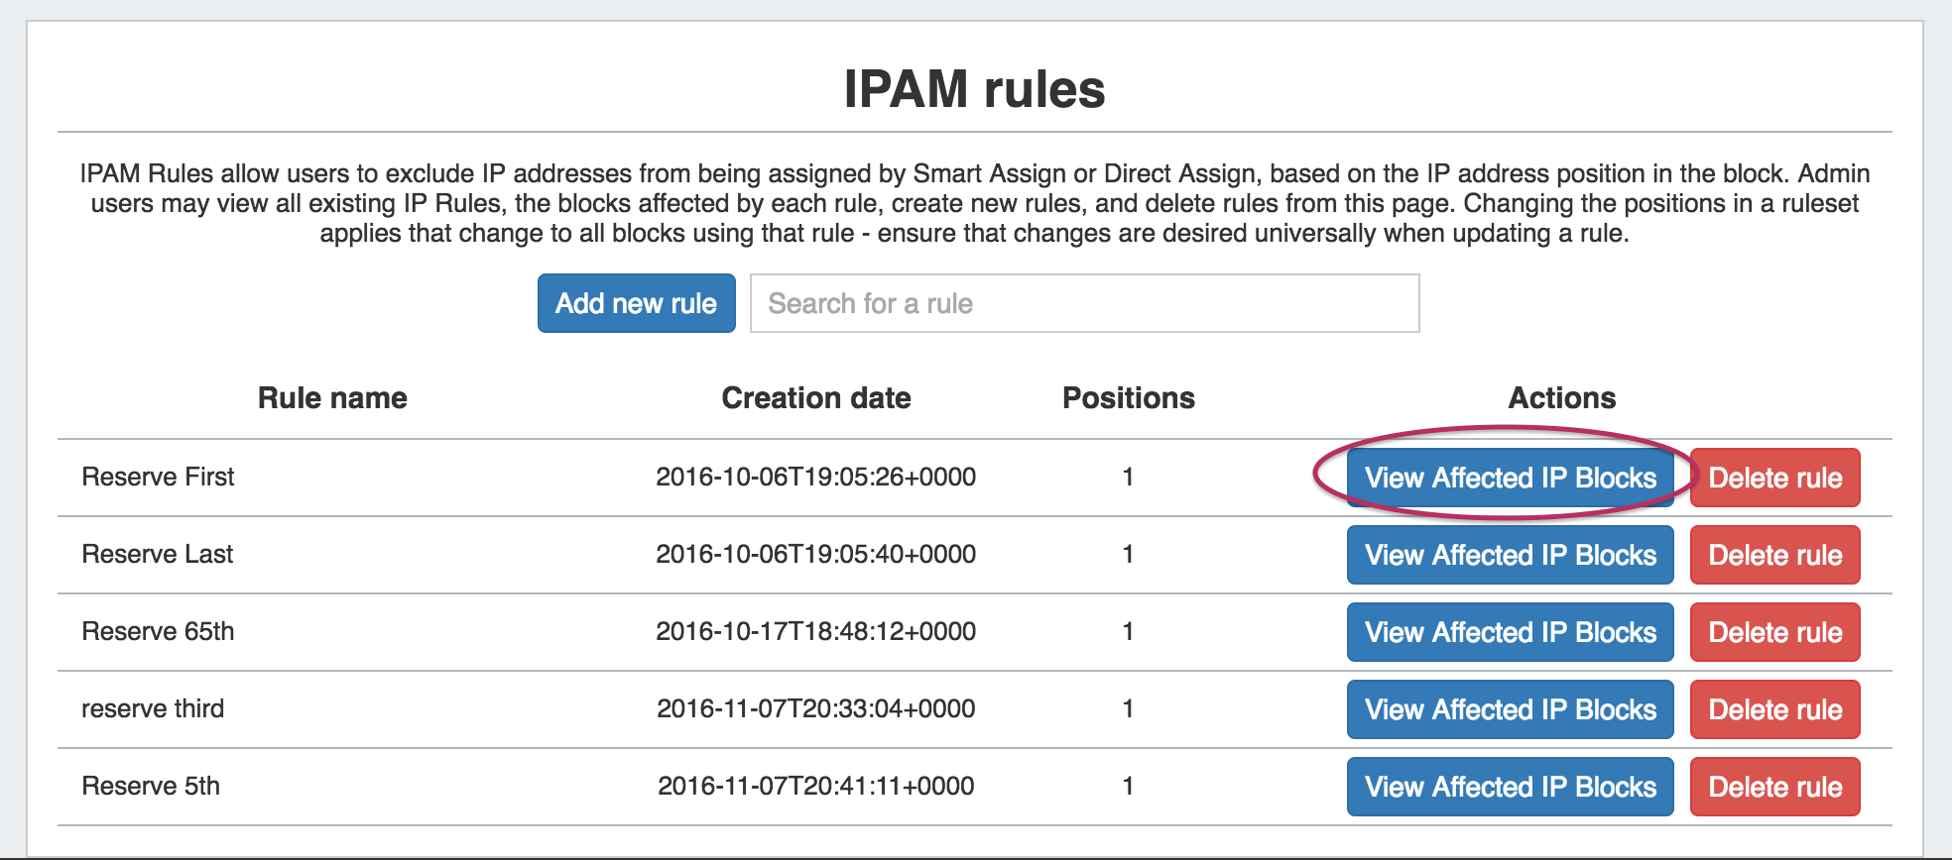Delete the Reserve First rule
This screenshot has height=860, width=1952.
[1774, 478]
